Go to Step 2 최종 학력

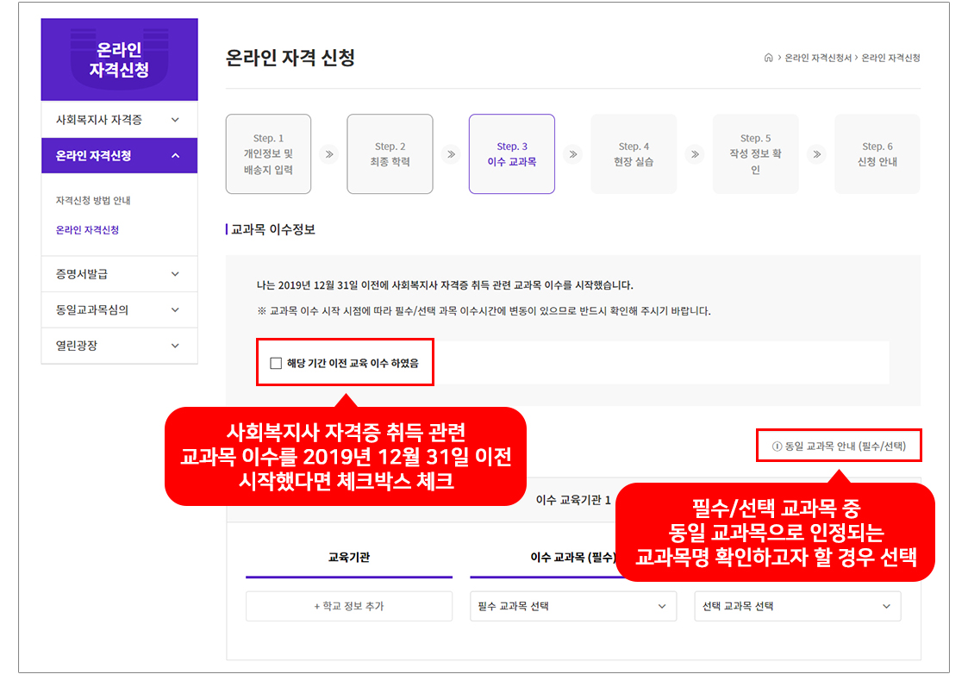pos(390,154)
